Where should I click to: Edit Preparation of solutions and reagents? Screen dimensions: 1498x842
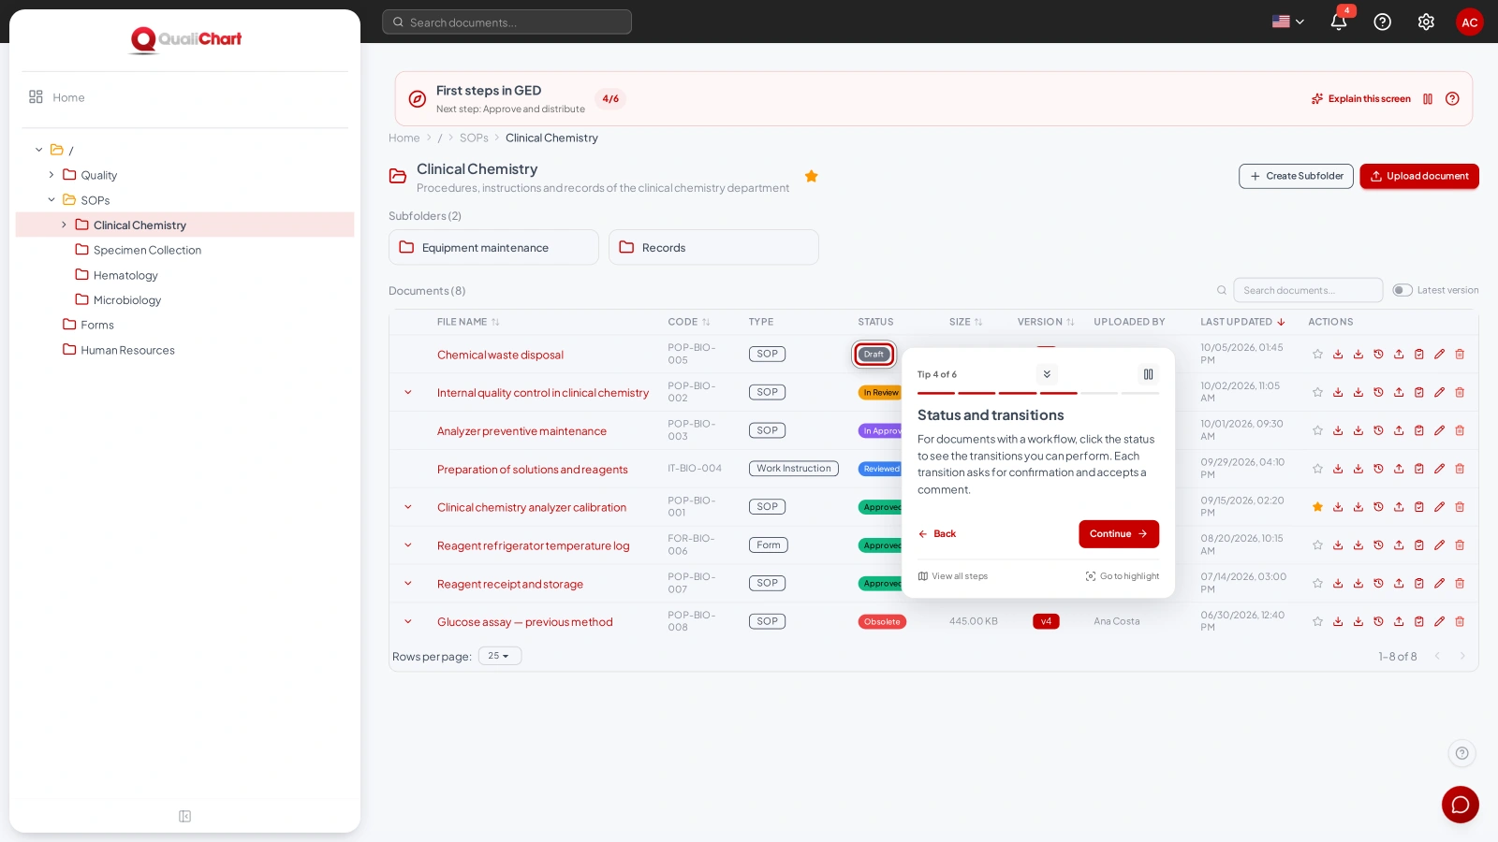point(1439,469)
